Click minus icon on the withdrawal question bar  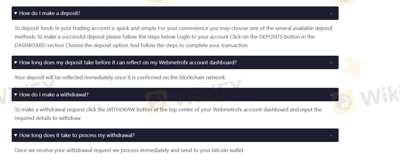[331, 95]
